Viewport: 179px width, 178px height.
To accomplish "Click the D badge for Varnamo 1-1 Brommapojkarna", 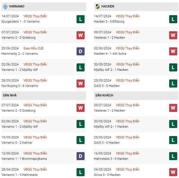I will [80, 156].
